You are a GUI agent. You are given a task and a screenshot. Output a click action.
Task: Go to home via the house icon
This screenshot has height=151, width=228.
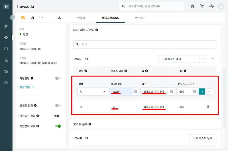(193, 6)
